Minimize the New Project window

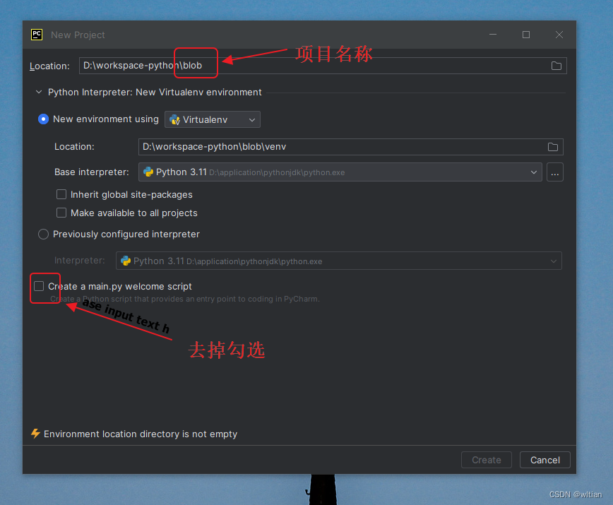pyautogui.click(x=493, y=35)
